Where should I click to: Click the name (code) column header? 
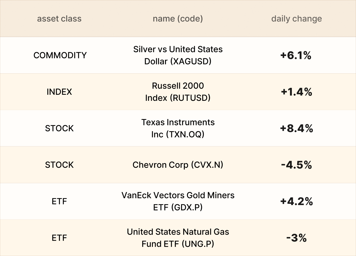[x=178, y=19]
